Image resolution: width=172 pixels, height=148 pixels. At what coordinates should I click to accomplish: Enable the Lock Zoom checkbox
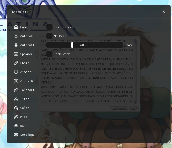[49, 54]
